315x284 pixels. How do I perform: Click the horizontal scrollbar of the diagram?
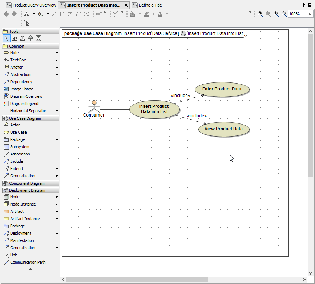click(137, 279)
